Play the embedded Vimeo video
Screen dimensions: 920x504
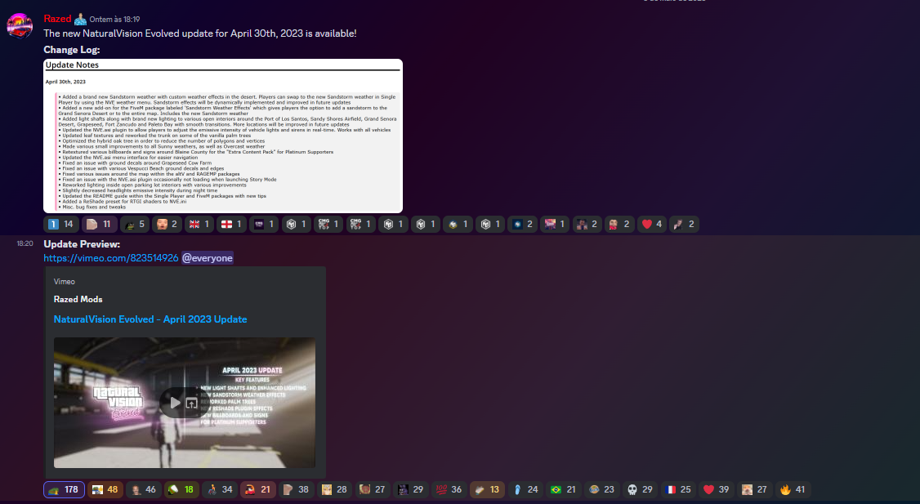175,403
